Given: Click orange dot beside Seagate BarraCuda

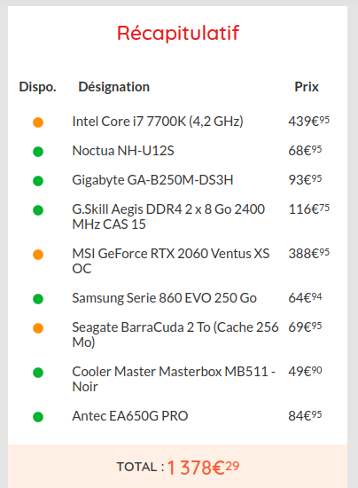Looking at the screenshot, I should (x=38, y=328).
